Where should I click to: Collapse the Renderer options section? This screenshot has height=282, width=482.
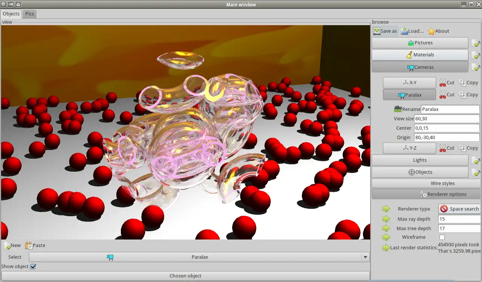[426, 194]
